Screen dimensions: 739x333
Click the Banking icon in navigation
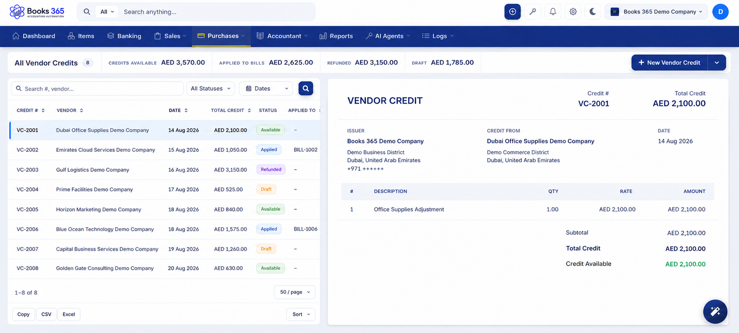(x=111, y=36)
